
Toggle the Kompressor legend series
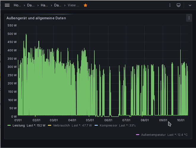pos(108,125)
